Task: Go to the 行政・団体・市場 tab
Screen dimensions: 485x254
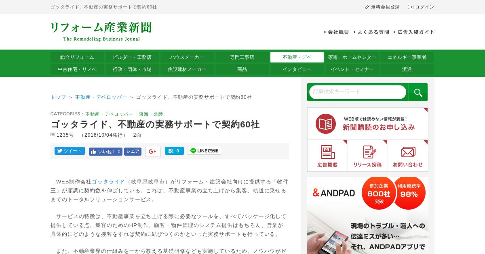Action: tap(132, 69)
